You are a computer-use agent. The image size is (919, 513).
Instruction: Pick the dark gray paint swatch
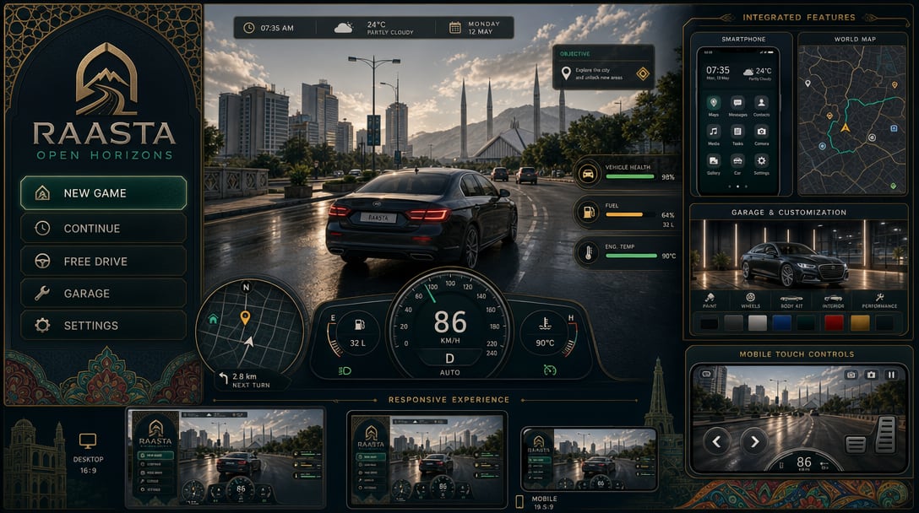(x=733, y=322)
